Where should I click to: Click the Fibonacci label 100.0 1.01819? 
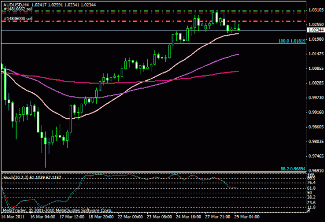[292, 41]
